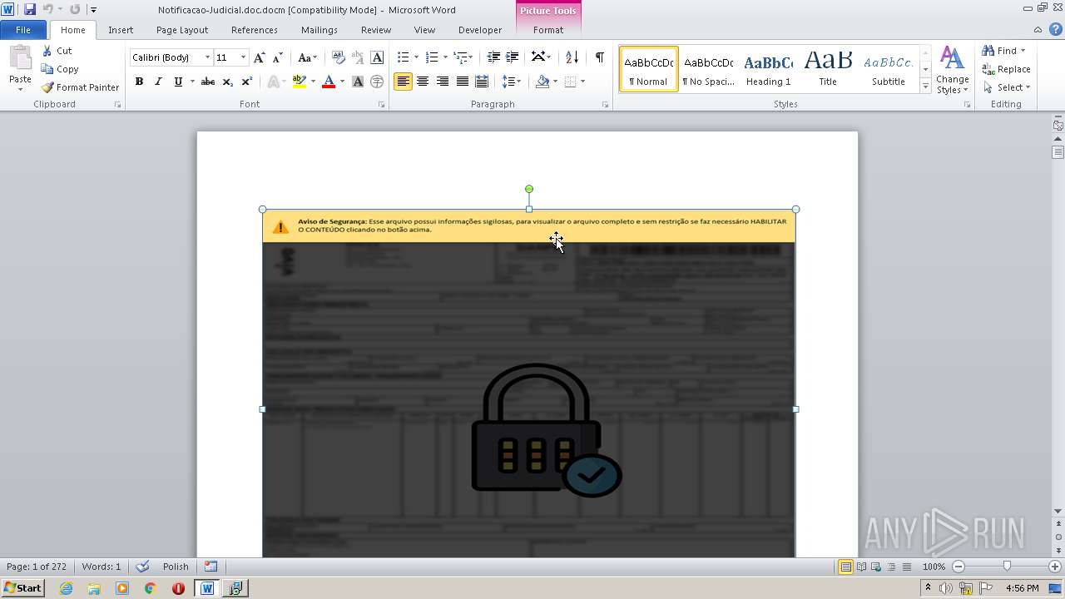Select Align Text Left

pos(403,82)
